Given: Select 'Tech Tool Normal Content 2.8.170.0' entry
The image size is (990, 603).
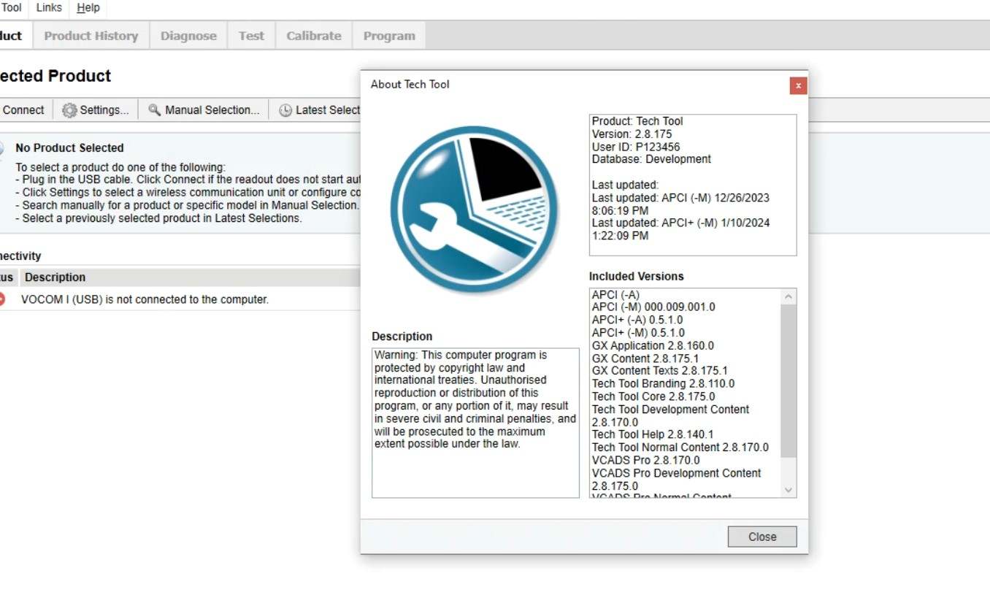Looking at the screenshot, I should click(x=680, y=448).
